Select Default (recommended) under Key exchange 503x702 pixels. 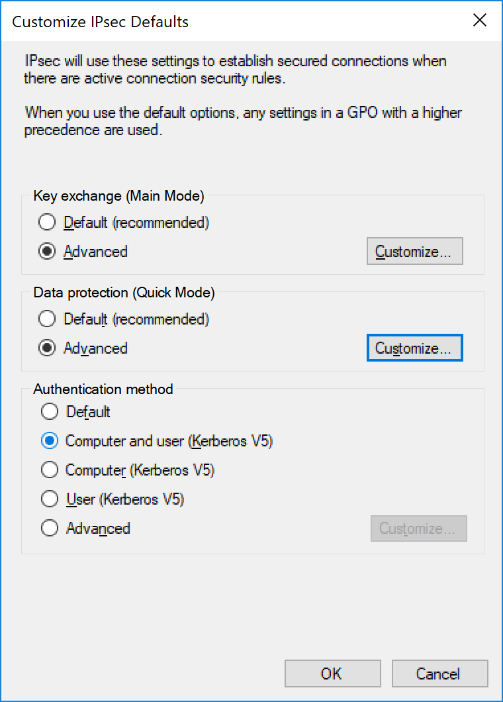[x=124, y=222]
